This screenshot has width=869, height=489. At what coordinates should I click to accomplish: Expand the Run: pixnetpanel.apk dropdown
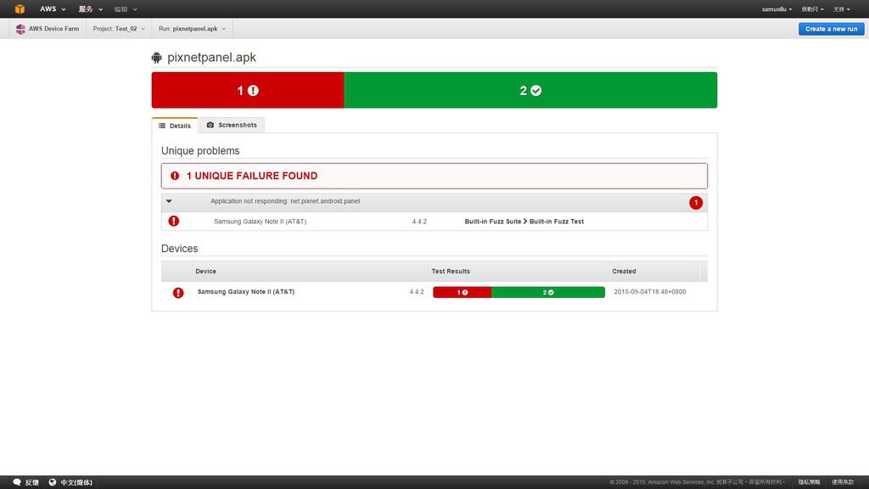(192, 29)
